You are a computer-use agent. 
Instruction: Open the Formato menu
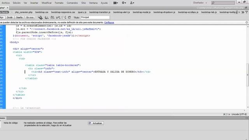(59, 3)
